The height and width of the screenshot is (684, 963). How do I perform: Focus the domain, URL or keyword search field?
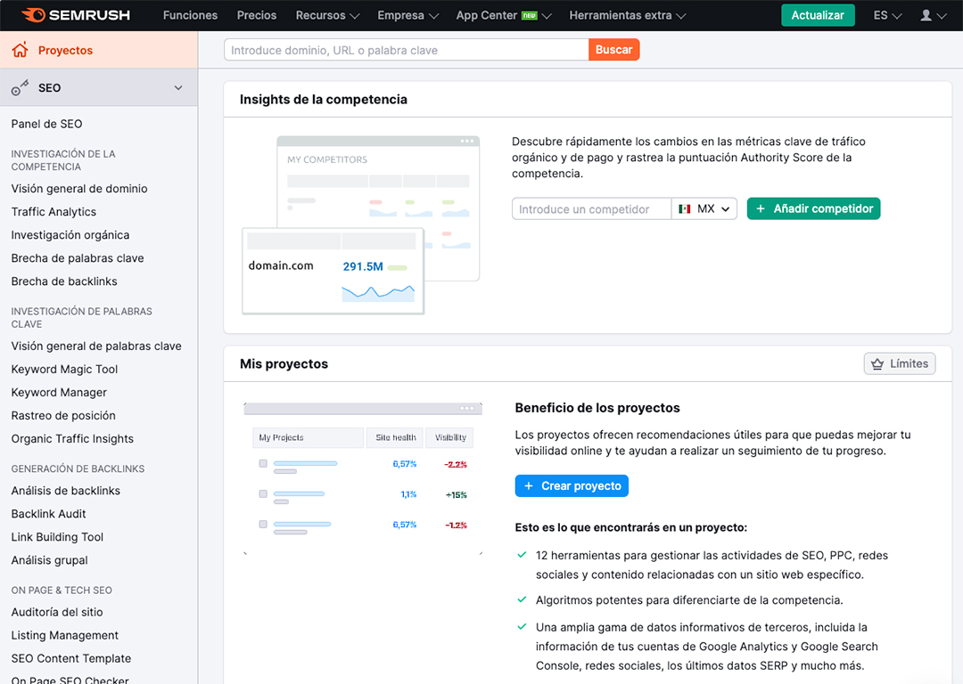coord(406,50)
